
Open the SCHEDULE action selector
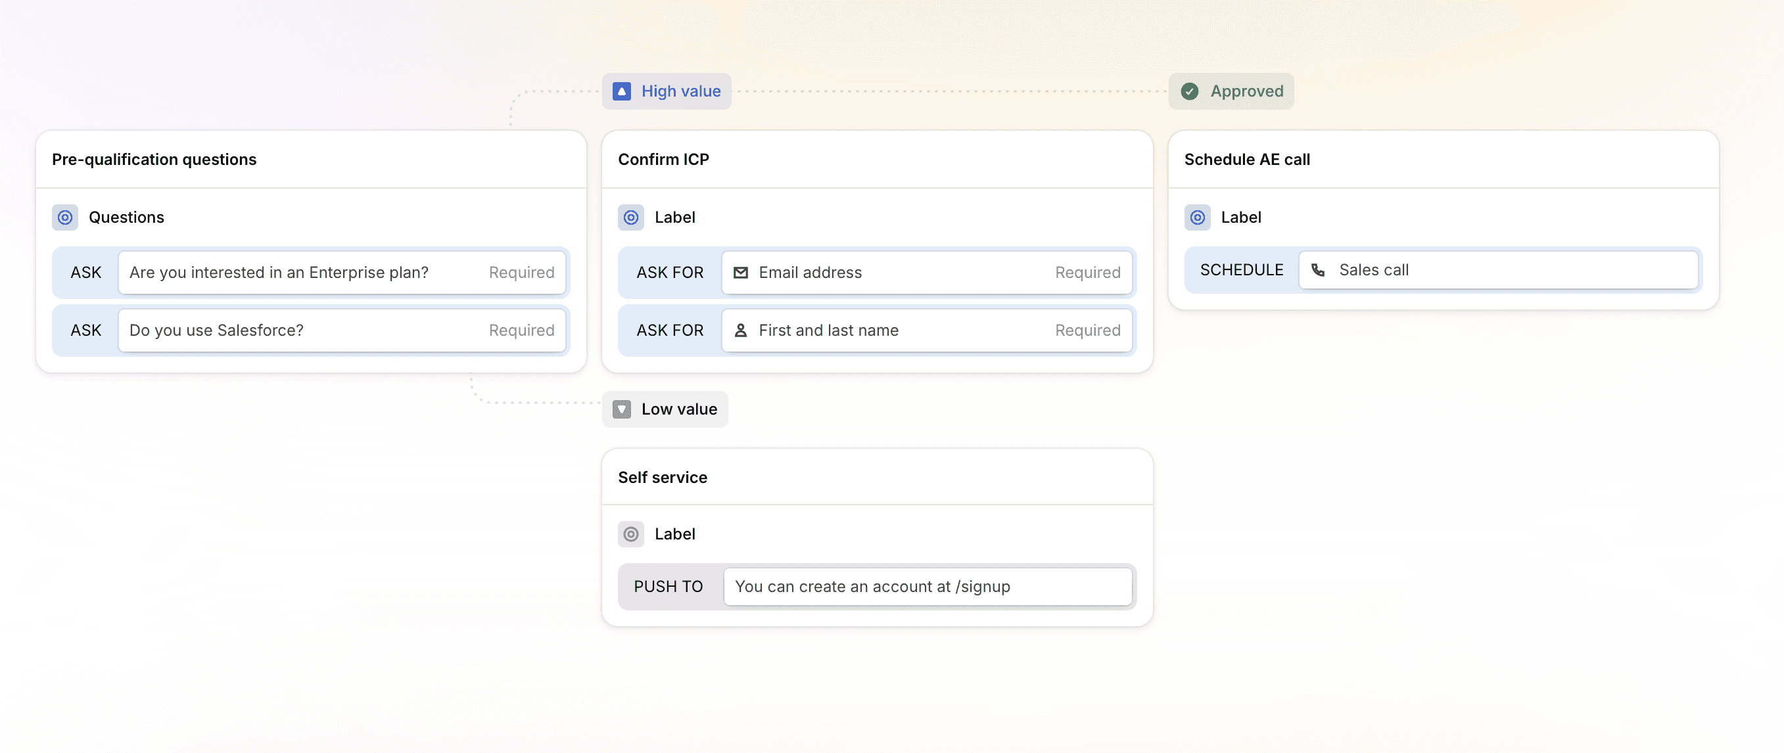click(1240, 270)
